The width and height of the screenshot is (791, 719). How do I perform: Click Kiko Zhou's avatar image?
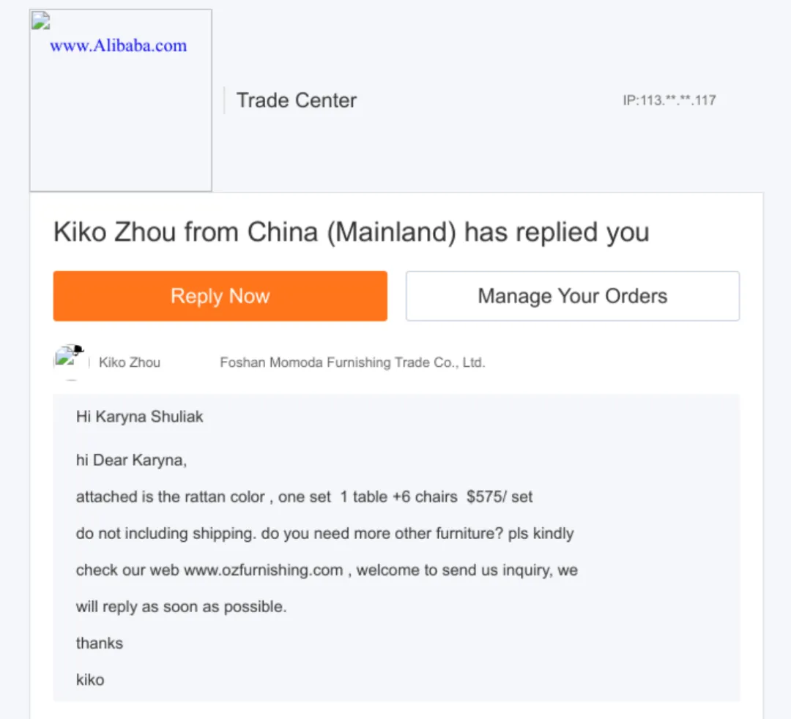coord(70,360)
